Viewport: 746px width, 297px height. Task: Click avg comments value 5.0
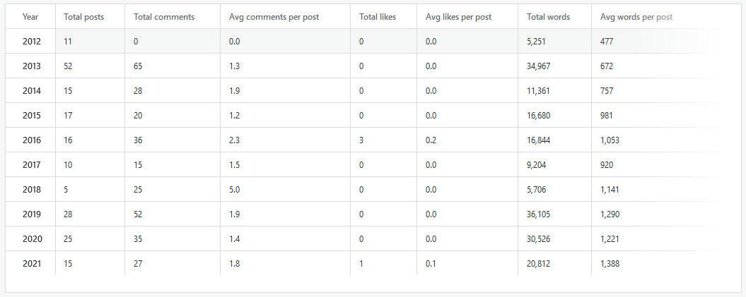pos(235,190)
